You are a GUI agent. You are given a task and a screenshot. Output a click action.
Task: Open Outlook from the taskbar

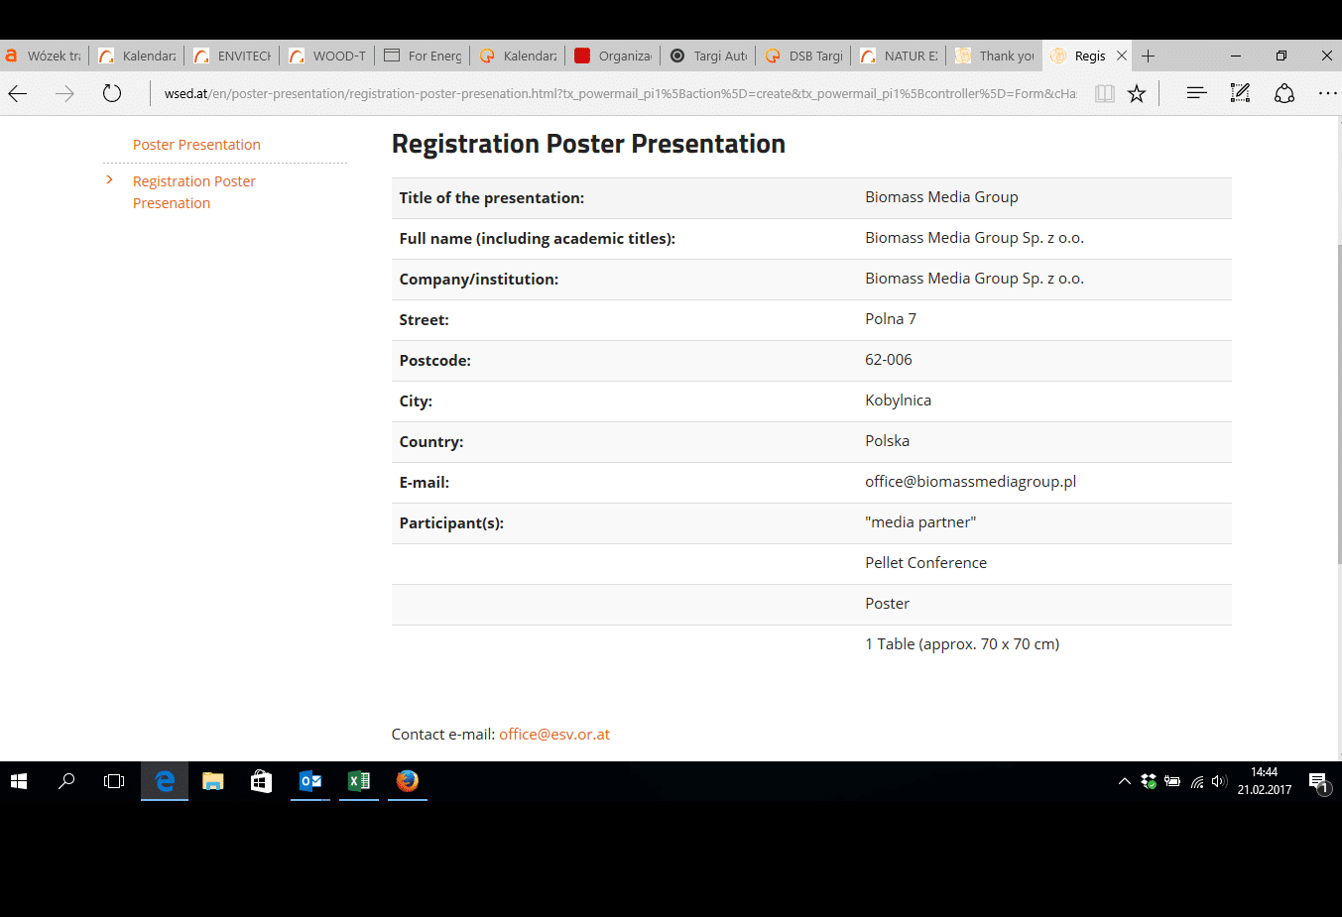[310, 781]
